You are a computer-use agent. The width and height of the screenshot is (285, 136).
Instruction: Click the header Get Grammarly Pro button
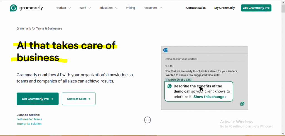tap(256, 8)
